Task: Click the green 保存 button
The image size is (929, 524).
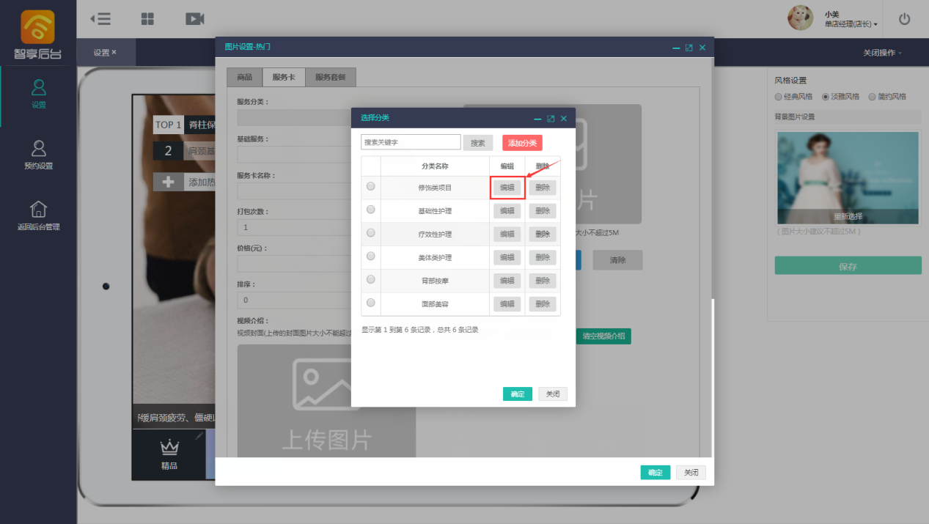Action: (848, 266)
